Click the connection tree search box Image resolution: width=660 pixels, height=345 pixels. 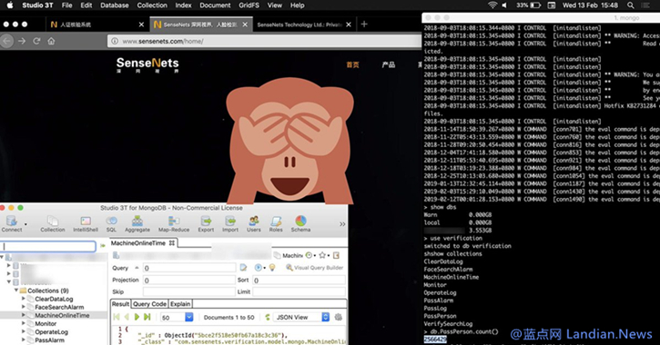pyautogui.click(x=48, y=246)
